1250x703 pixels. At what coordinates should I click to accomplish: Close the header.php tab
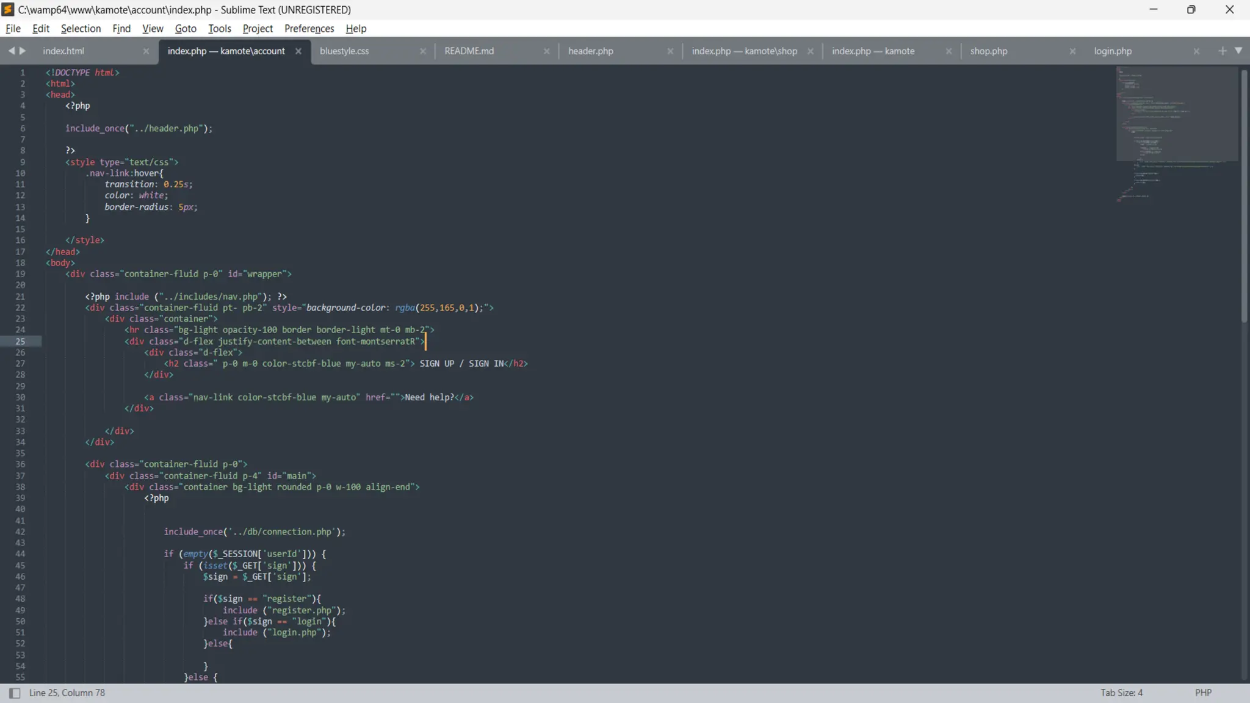pos(670,51)
